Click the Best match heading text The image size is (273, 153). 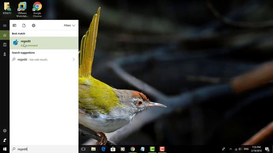click(x=18, y=34)
